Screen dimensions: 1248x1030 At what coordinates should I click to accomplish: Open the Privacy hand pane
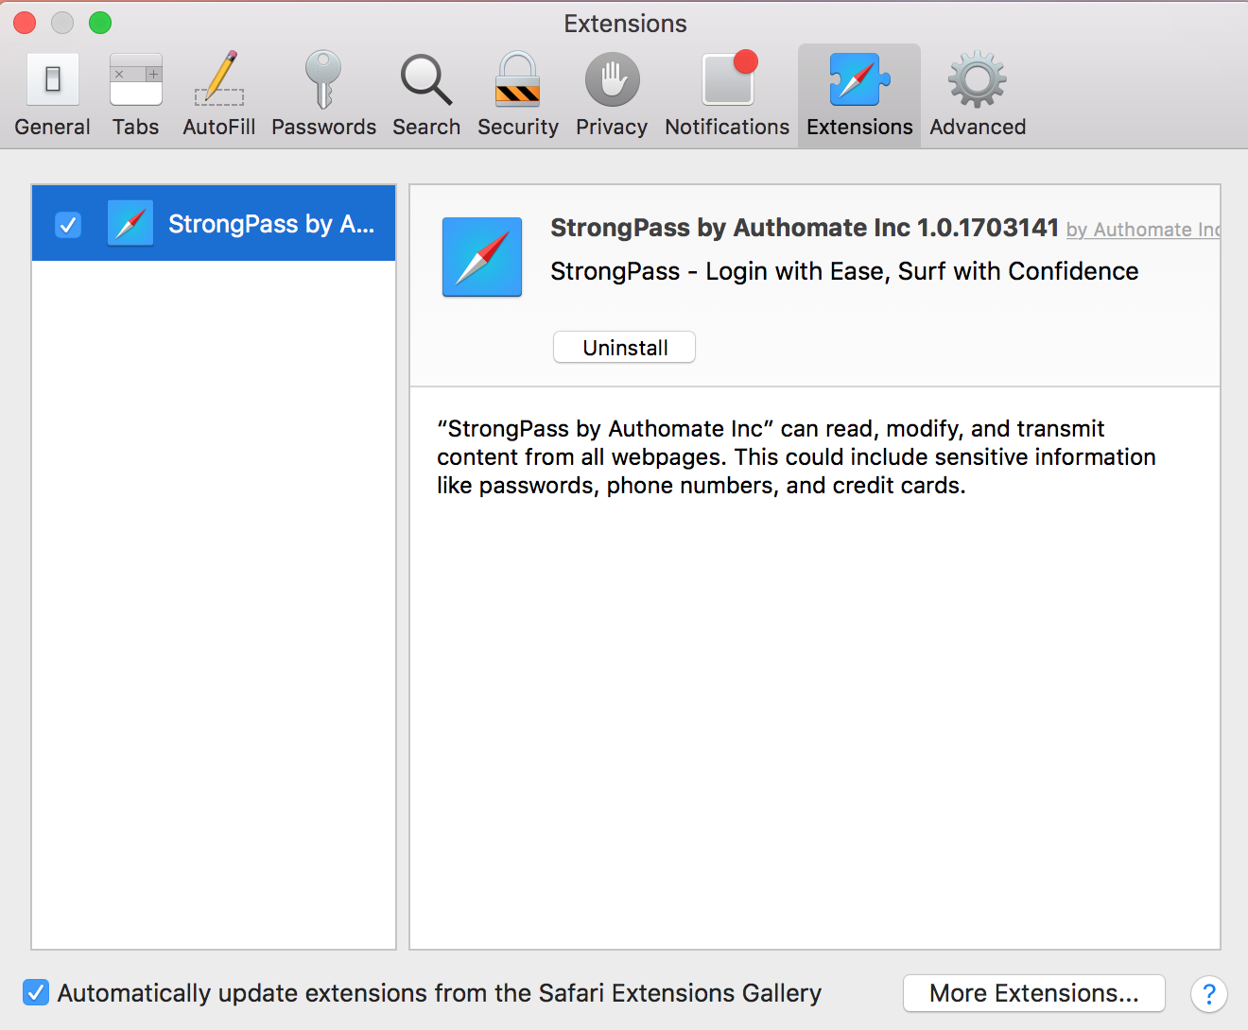(x=612, y=94)
